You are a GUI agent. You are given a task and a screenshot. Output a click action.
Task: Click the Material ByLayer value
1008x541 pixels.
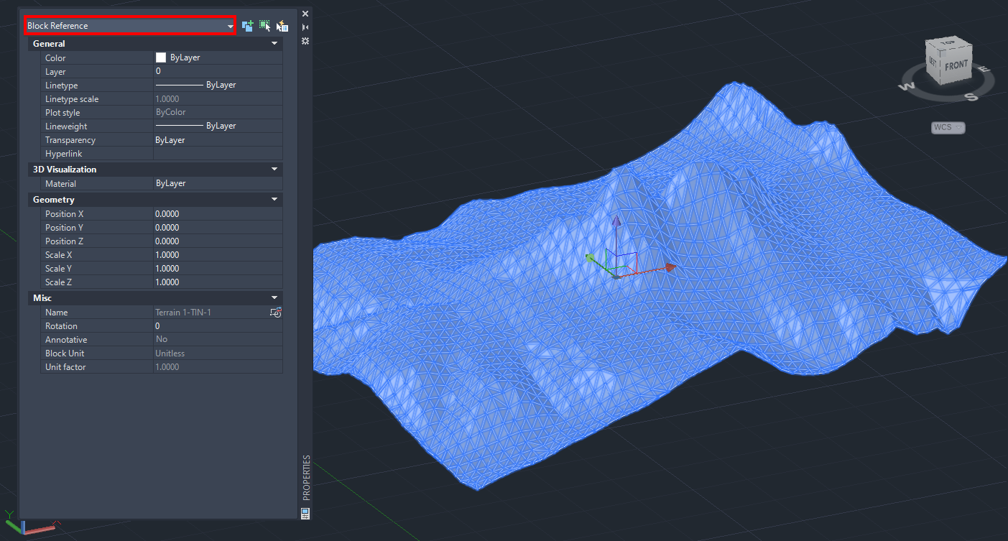pos(218,183)
